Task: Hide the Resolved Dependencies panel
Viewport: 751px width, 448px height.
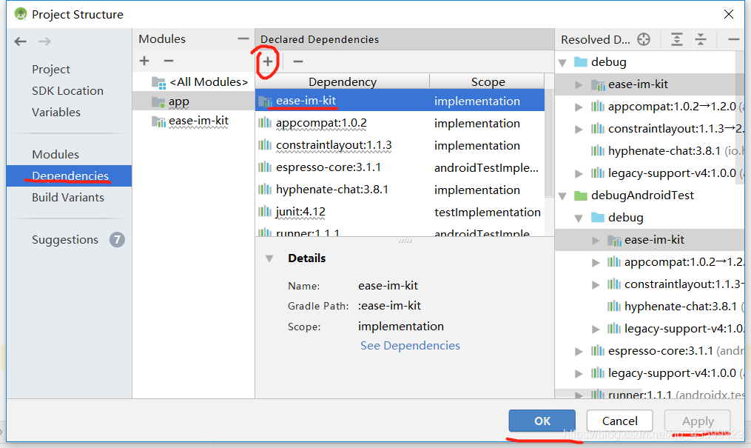Action: point(734,39)
